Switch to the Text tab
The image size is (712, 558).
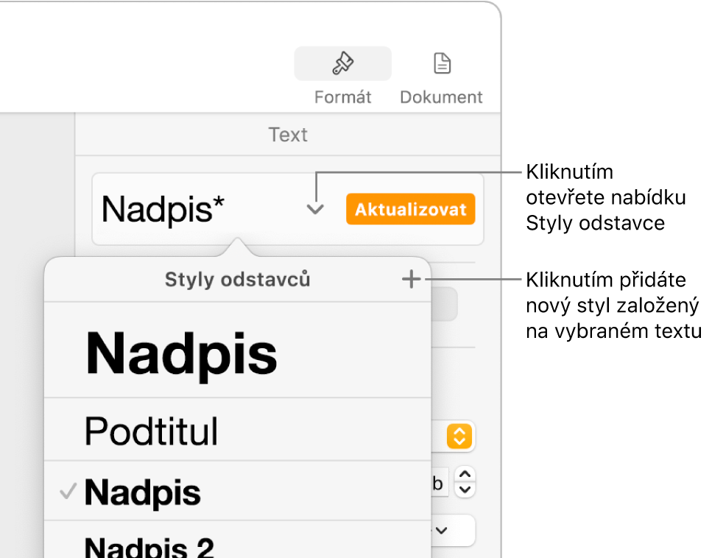point(288,134)
